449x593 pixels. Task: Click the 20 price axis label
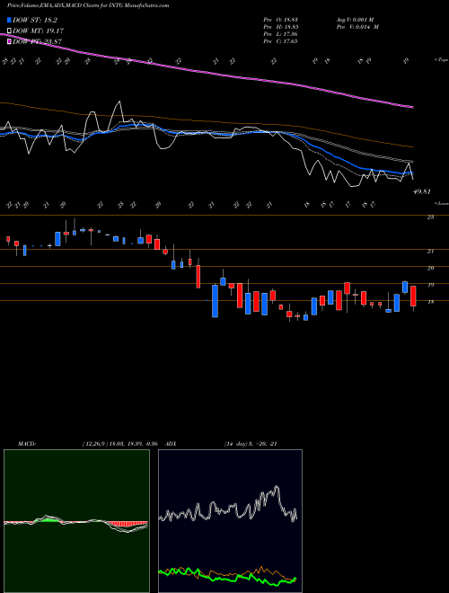tap(430, 268)
